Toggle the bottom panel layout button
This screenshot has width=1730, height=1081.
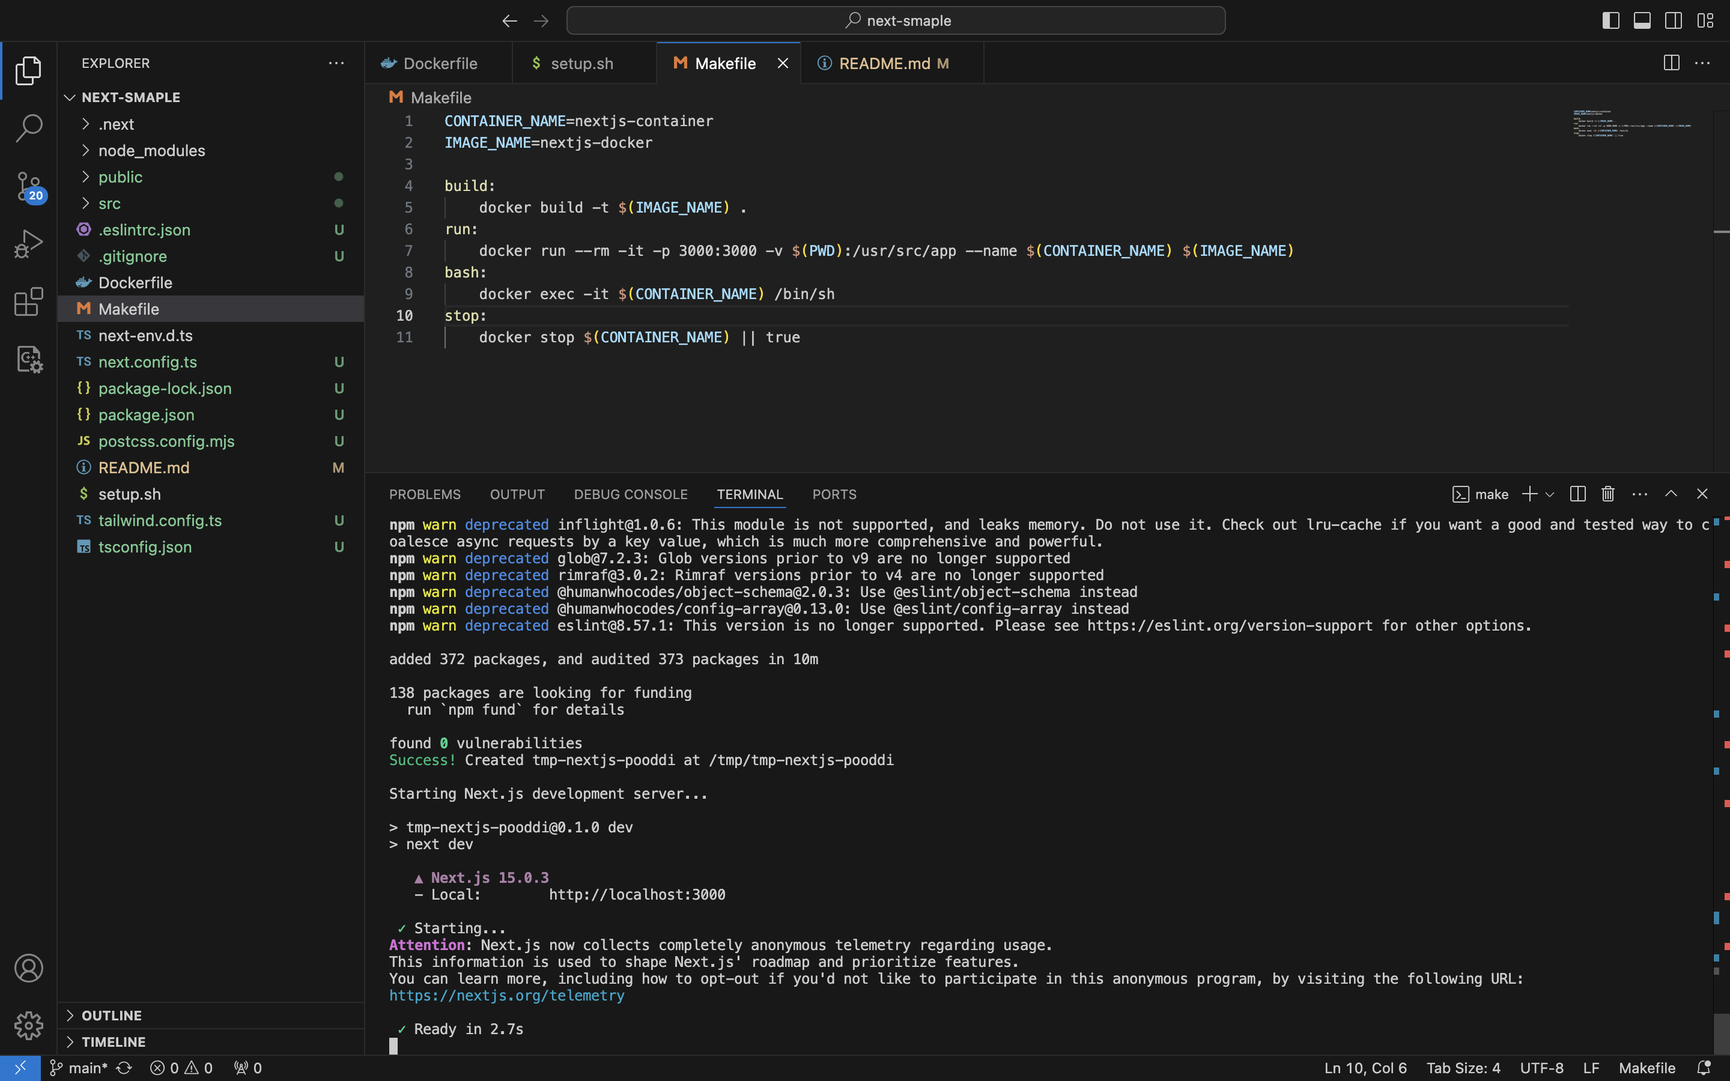tap(1642, 21)
